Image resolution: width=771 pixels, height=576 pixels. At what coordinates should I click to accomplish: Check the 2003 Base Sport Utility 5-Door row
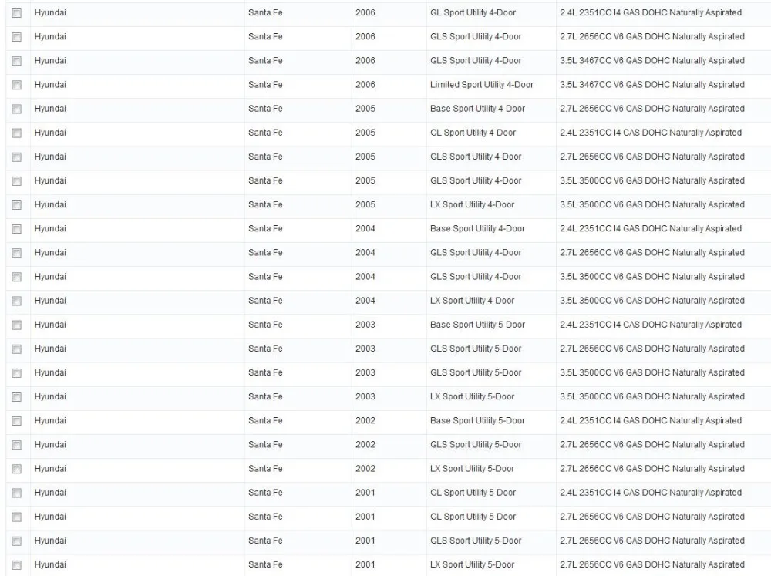coord(17,325)
